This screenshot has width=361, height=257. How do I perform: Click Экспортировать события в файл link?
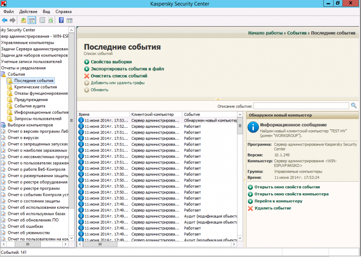127,69
